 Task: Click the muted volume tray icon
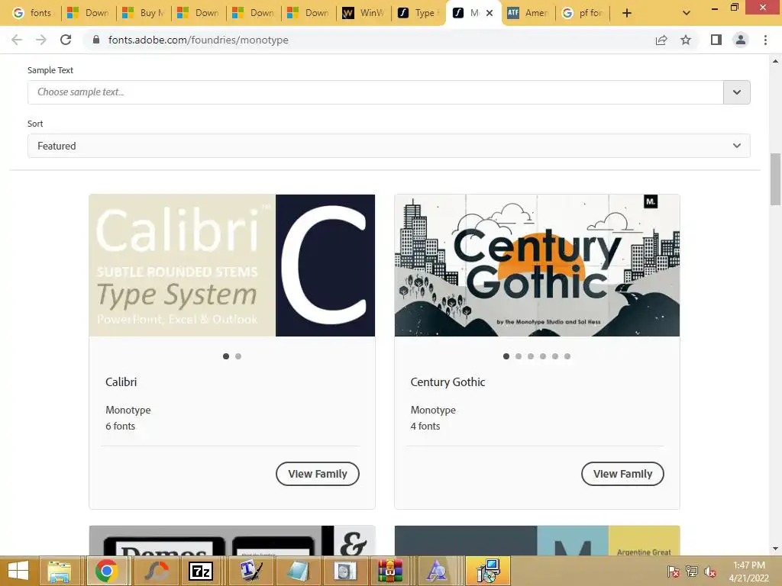(709, 572)
